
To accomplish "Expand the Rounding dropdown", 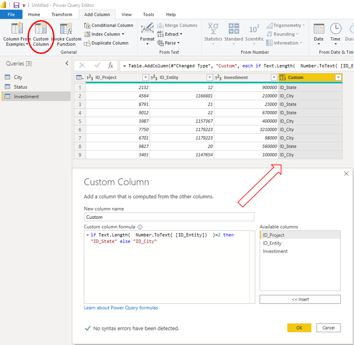I will [297, 34].
